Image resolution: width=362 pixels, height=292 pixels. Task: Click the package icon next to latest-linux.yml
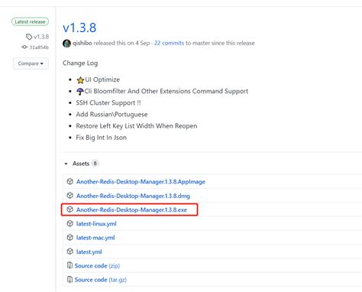click(x=69, y=223)
